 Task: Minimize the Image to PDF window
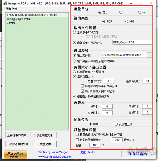[131, 3]
